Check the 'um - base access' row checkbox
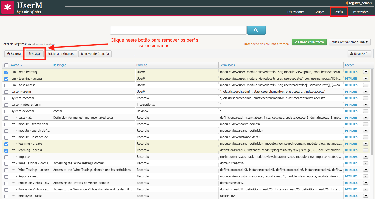This screenshot has height=199, width=375. 6,85
